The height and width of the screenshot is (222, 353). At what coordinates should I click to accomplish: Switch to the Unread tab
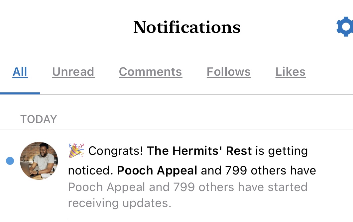click(73, 72)
